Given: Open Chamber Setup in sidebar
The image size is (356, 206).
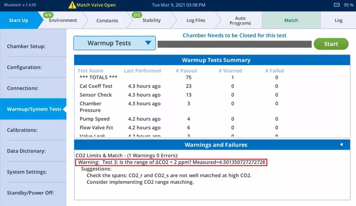Looking at the screenshot, I should coord(26,46).
